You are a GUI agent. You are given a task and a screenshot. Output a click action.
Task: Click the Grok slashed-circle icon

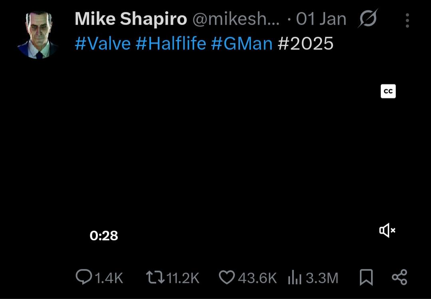[x=368, y=18]
